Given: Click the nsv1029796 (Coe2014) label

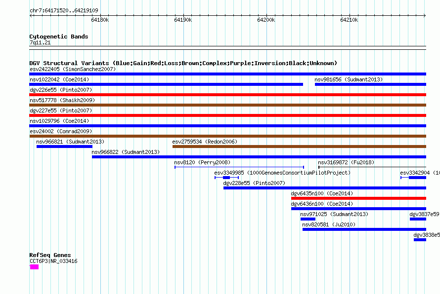Looking at the screenshot, I should point(59,121).
